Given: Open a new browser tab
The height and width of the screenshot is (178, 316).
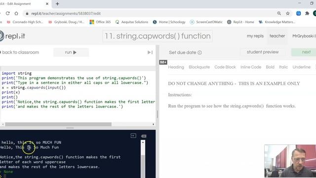Looking at the screenshot, I should tap(57, 4).
